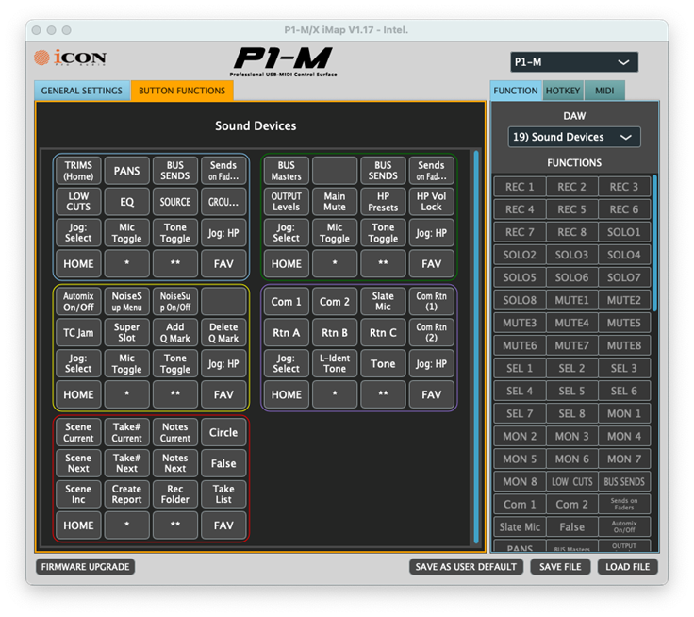Viewport: 694px width, 617px height.
Task: Pick Sends on Faders in functions list
Action: [x=624, y=505]
